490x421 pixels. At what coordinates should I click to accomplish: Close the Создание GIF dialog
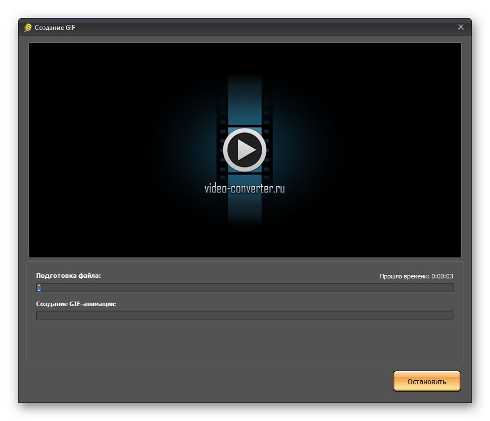point(461,27)
